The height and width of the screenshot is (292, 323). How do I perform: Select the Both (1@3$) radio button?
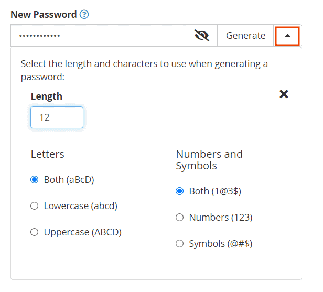(x=180, y=191)
